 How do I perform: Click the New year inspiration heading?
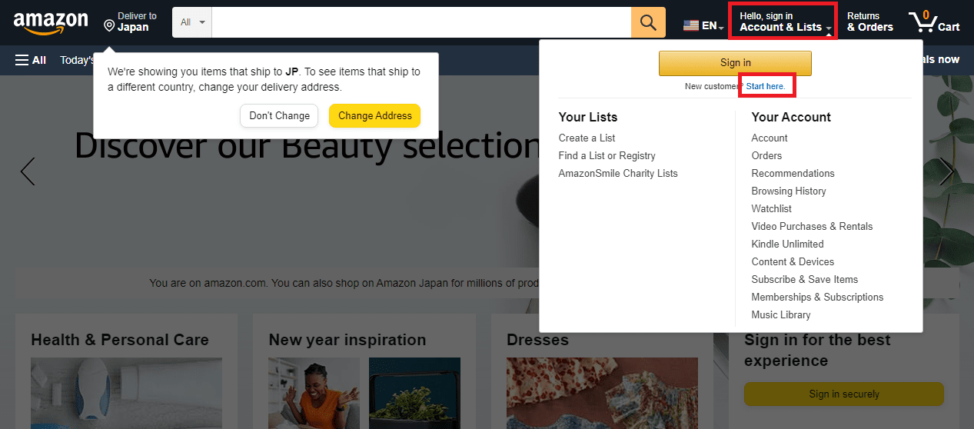point(347,340)
